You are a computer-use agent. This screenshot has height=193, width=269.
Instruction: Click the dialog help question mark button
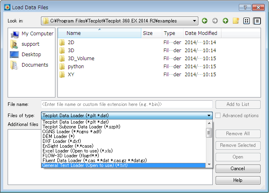(245, 7)
